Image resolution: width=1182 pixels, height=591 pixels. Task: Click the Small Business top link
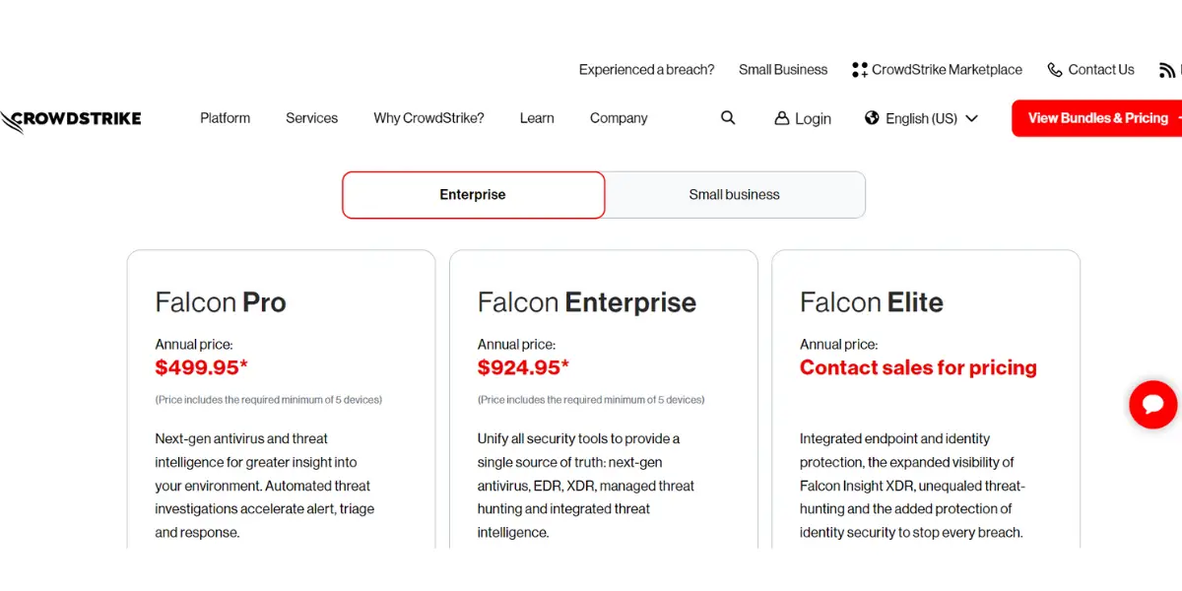(783, 70)
